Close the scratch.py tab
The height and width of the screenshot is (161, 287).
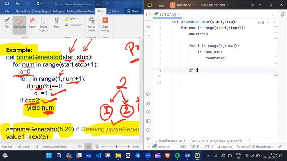click(x=178, y=14)
